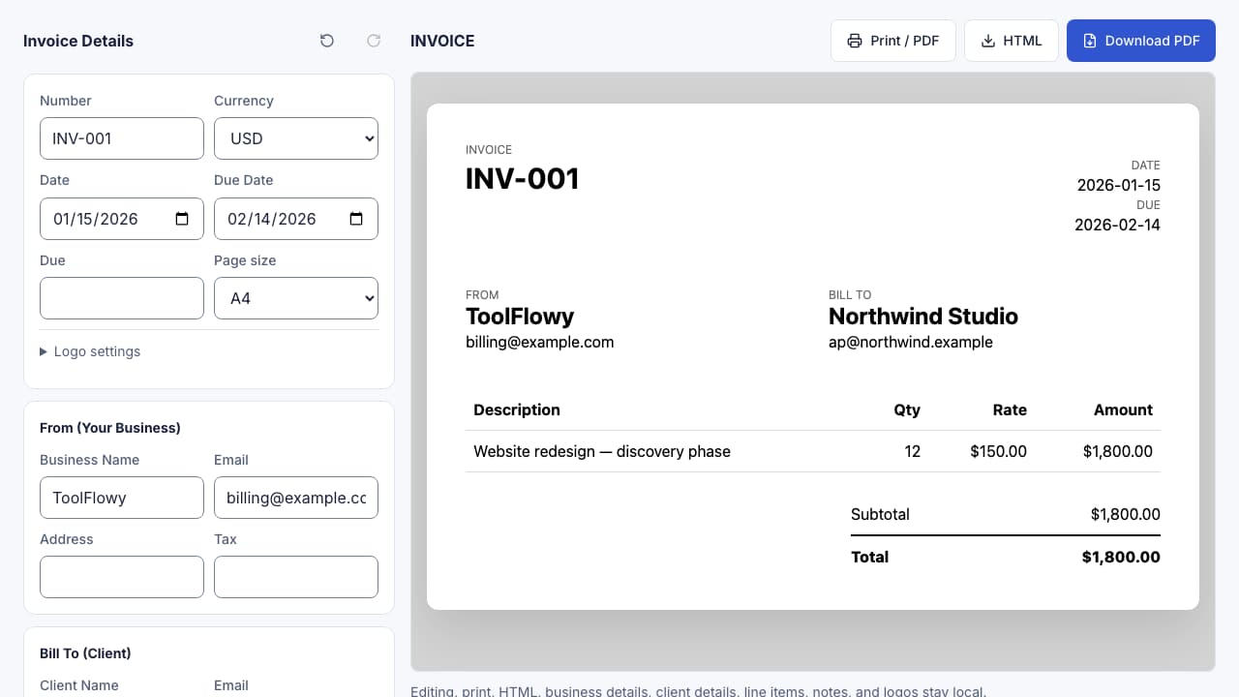Click ToolFlowy name in invoice preview
Screen dimensions: 1239x697
[x=520, y=317]
